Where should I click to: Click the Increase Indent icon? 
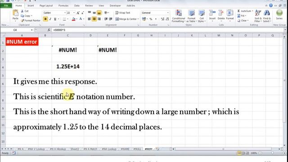[x=111, y=19]
